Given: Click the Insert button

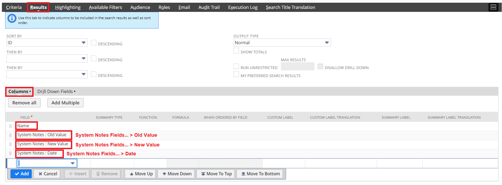Looking at the screenshot, I should [77, 174].
